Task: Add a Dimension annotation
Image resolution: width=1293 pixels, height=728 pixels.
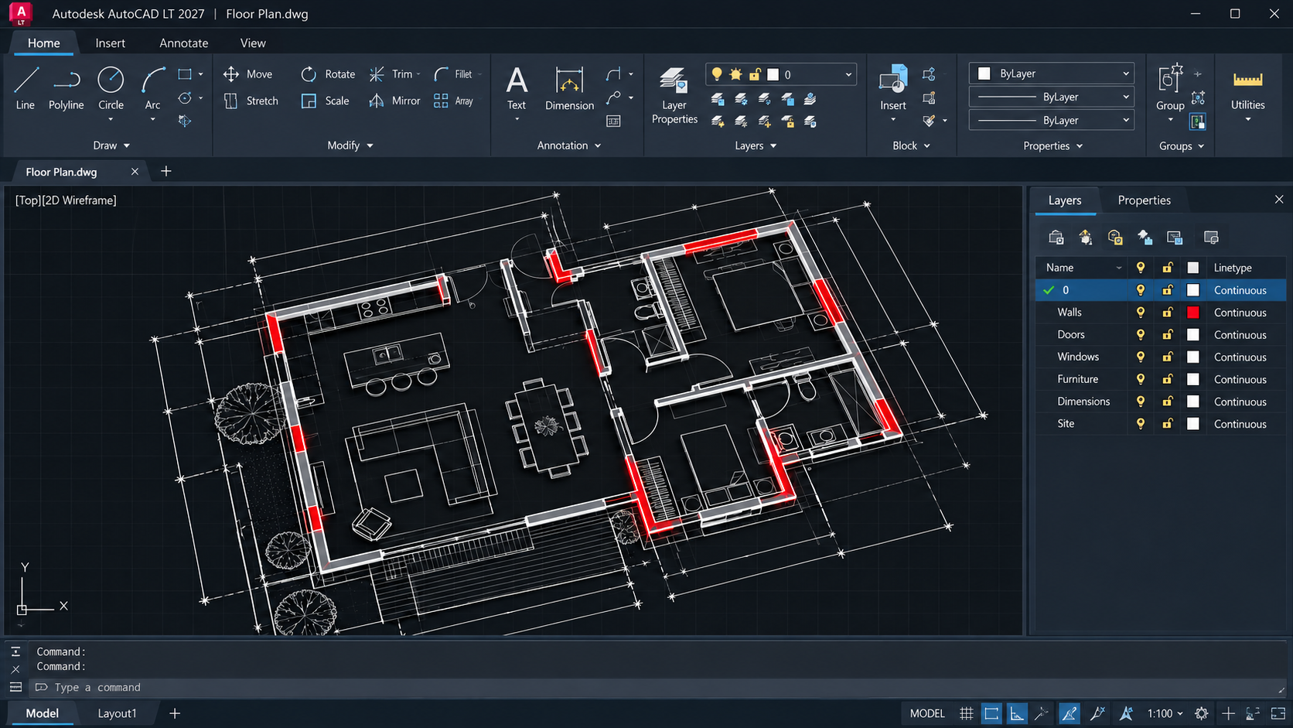Action: (x=569, y=88)
